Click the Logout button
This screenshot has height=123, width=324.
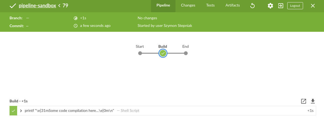pos(295,6)
